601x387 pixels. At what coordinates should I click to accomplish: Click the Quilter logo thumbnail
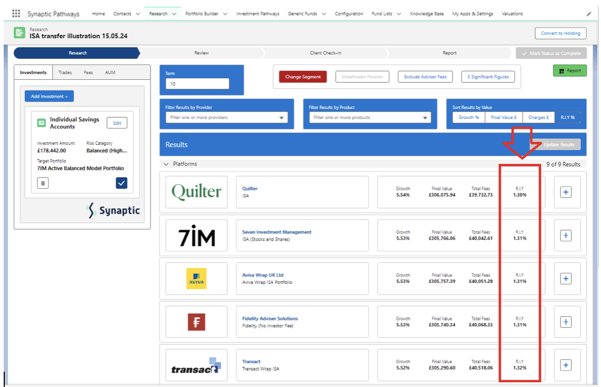(196, 192)
